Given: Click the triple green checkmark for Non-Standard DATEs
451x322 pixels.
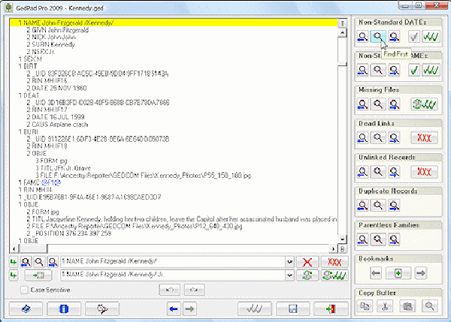Looking at the screenshot, I should 431,36.
